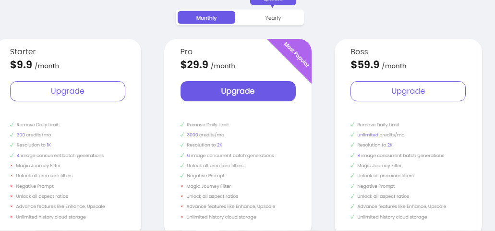Click the Boss plan Upgrade button
This screenshot has width=495, height=231.
pos(408,91)
